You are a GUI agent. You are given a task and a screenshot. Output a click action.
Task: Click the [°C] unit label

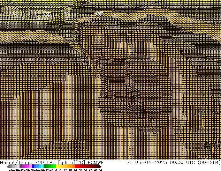(x=81, y=163)
